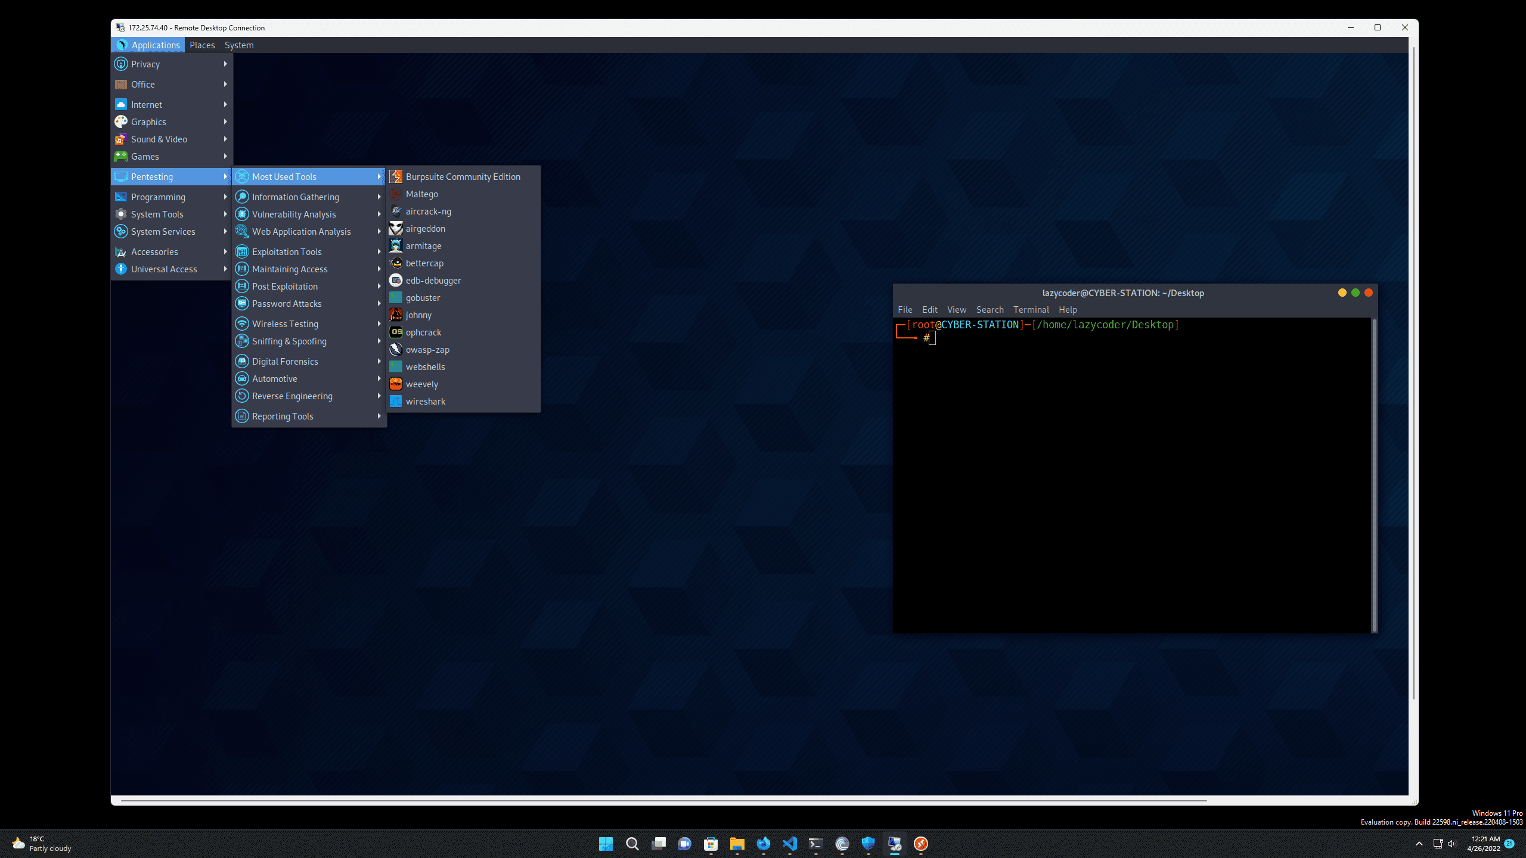Expand the Information Gathering submenu
1526x858 pixels.
(296, 197)
